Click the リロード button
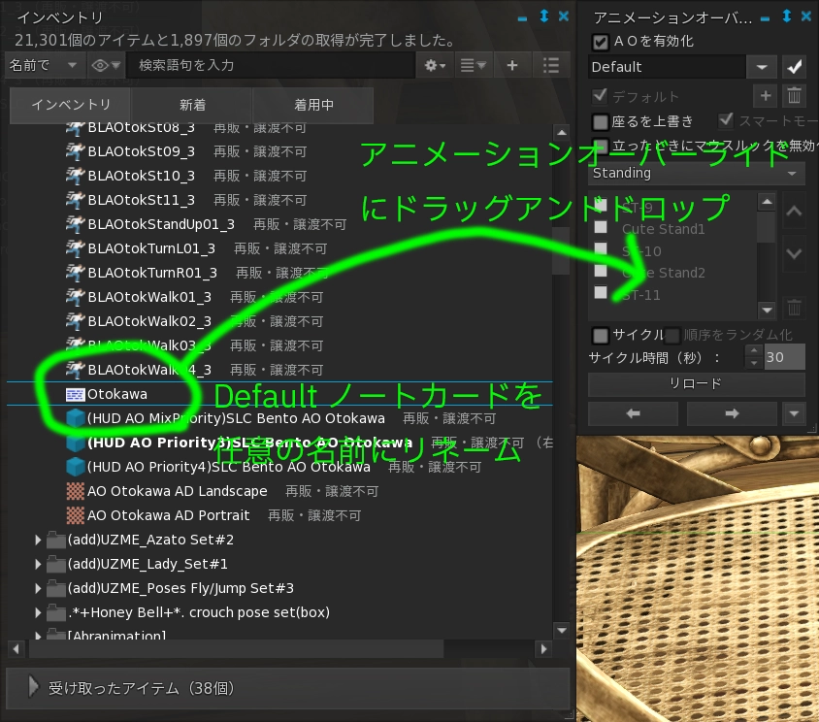The image size is (819, 722). tap(697, 384)
